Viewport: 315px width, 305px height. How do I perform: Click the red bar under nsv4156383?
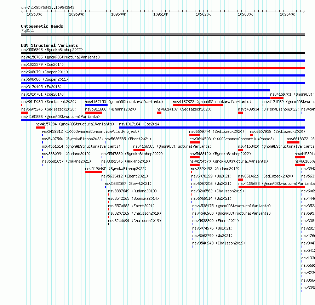(139, 150)
